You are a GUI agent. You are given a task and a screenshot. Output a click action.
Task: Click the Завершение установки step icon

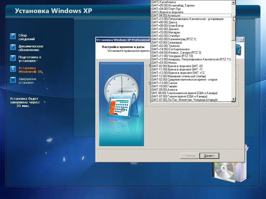pyautogui.click(x=13, y=80)
